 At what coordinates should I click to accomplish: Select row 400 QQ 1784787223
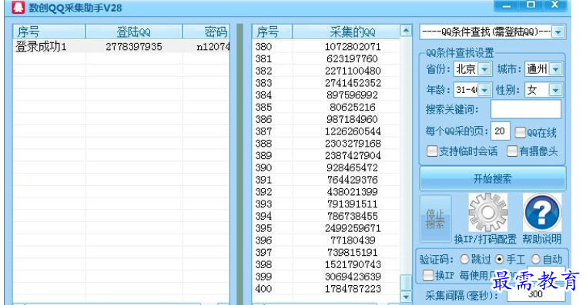click(326, 289)
